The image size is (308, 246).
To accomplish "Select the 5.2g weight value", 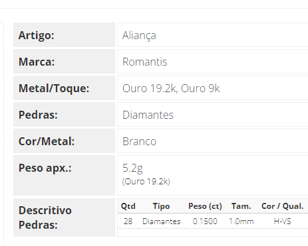I will [x=132, y=168].
